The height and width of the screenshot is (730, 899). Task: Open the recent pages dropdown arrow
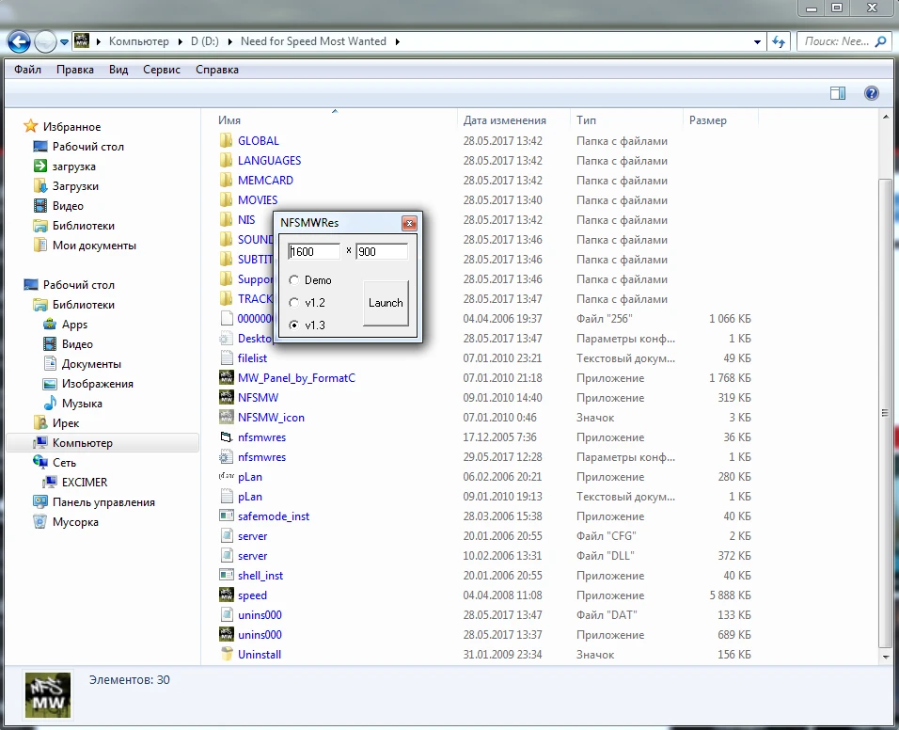click(x=64, y=41)
